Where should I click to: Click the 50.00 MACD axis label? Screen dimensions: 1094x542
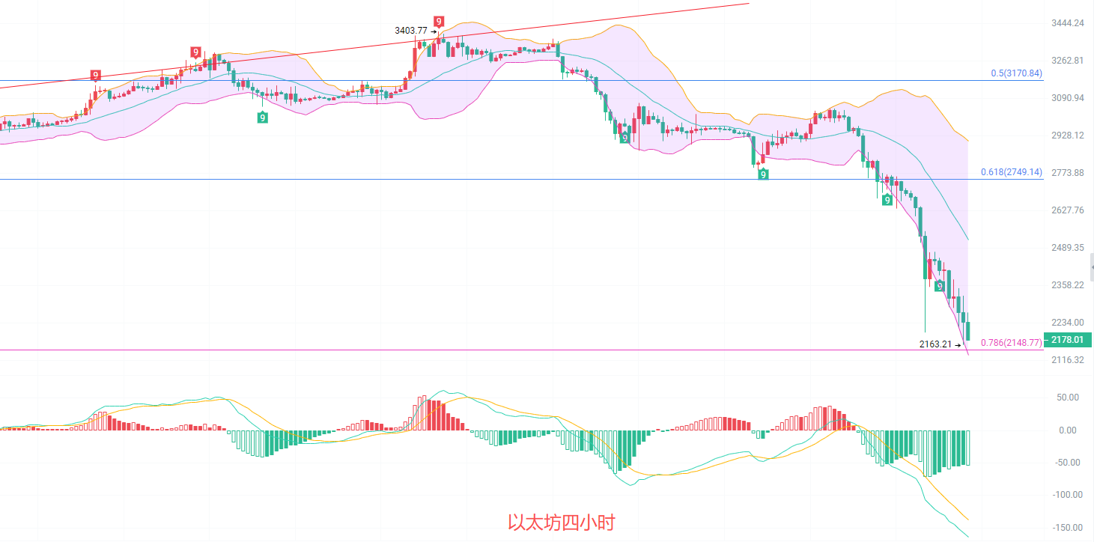point(1067,398)
